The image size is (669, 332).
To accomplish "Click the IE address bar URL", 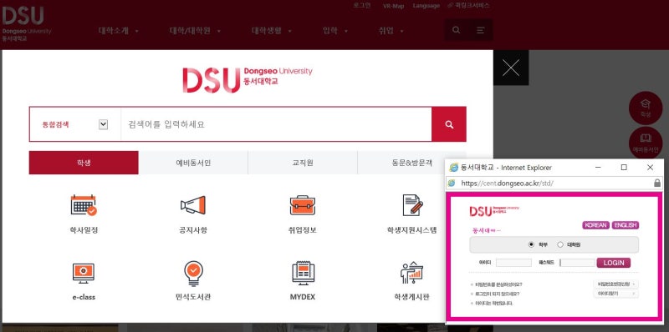I will (508, 183).
